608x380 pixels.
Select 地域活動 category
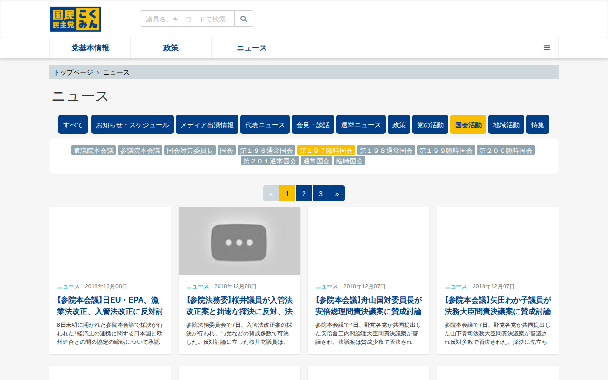(x=506, y=124)
